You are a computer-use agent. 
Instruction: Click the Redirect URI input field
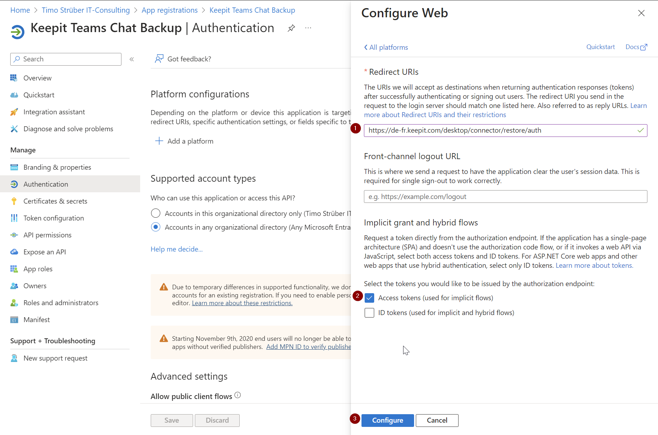(501, 131)
